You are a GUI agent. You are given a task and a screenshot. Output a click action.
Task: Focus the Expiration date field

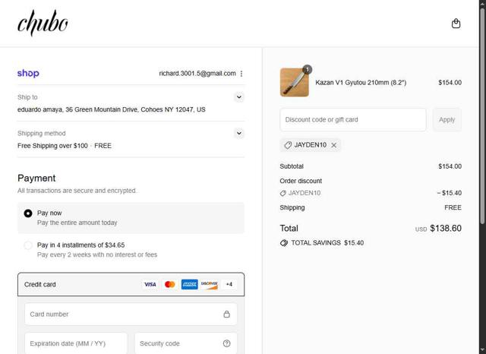pyautogui.click(x=76, y=343)
